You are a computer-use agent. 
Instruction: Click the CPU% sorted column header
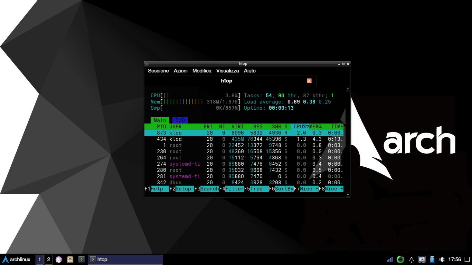coord(300,127)
